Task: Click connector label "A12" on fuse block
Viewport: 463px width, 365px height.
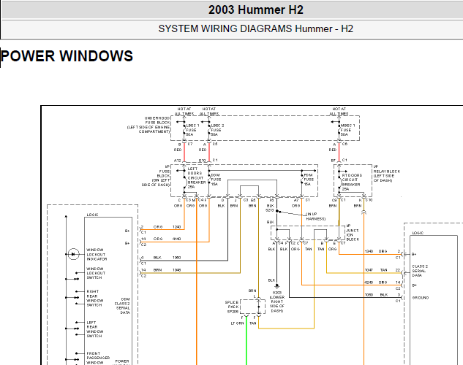Action: 177,161
